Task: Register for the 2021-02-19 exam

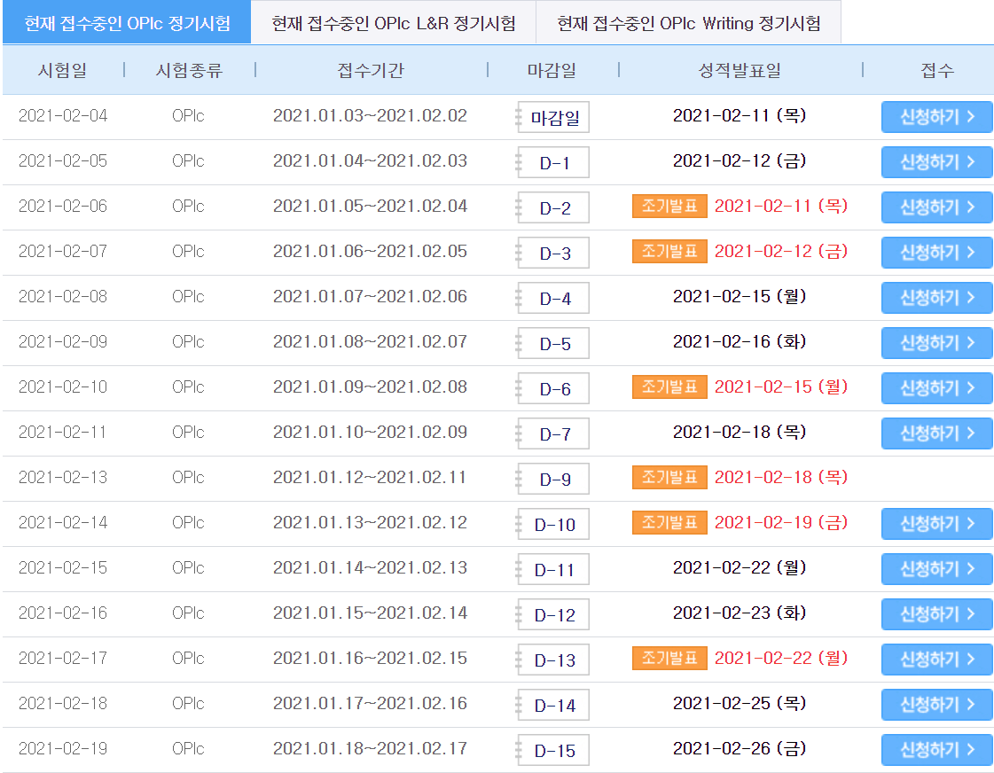Action: 936,750
